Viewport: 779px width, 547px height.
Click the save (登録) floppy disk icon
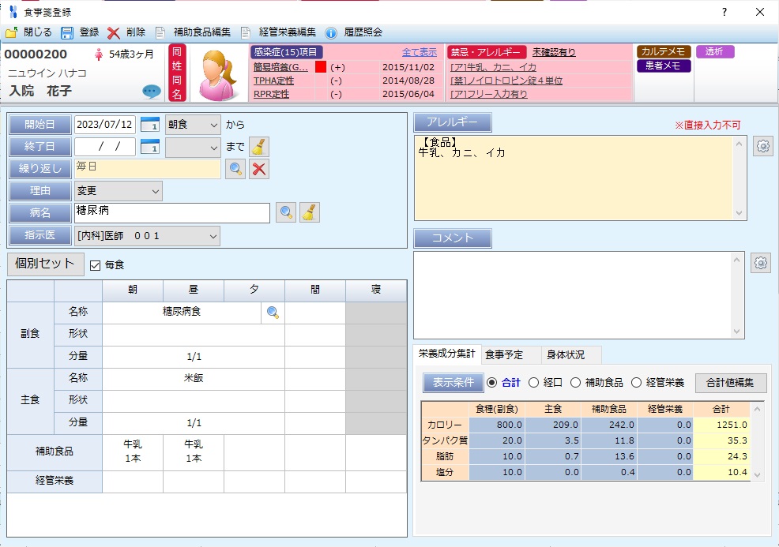coord(67,32)
